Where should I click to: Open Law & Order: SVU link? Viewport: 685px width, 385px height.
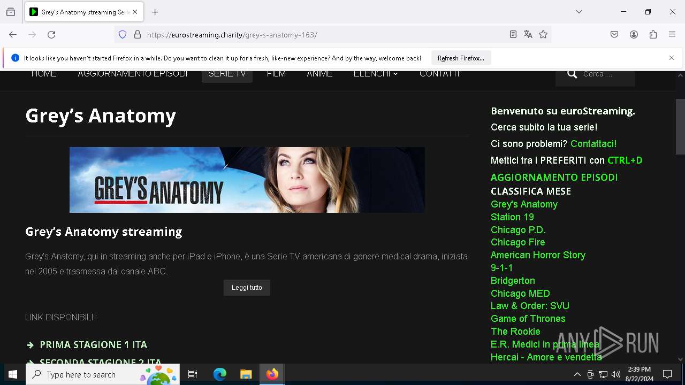coord(530,306)
